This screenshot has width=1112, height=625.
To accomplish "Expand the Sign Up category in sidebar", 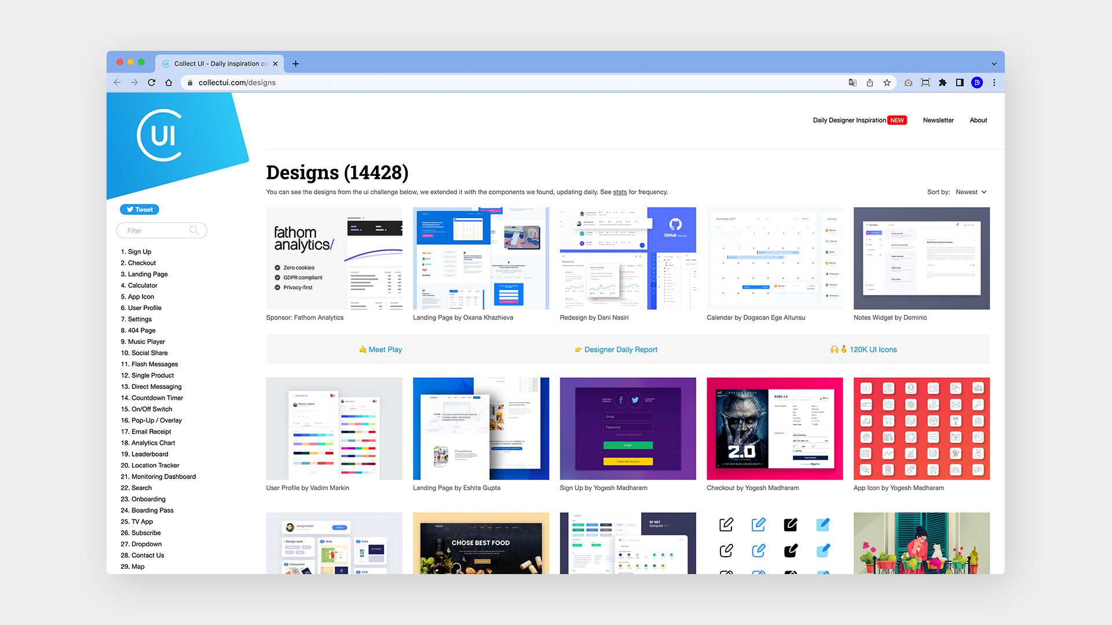I will click(x=140, y=251).
